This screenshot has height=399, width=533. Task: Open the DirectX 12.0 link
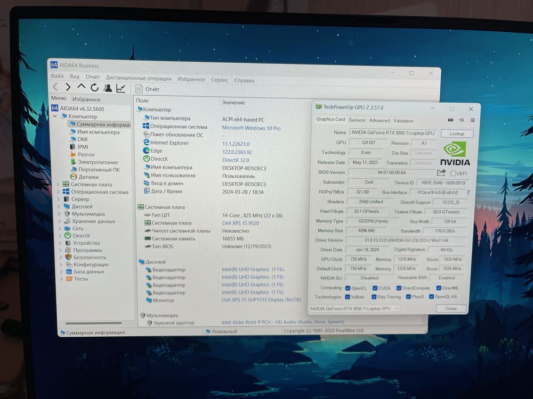(236, 160)
